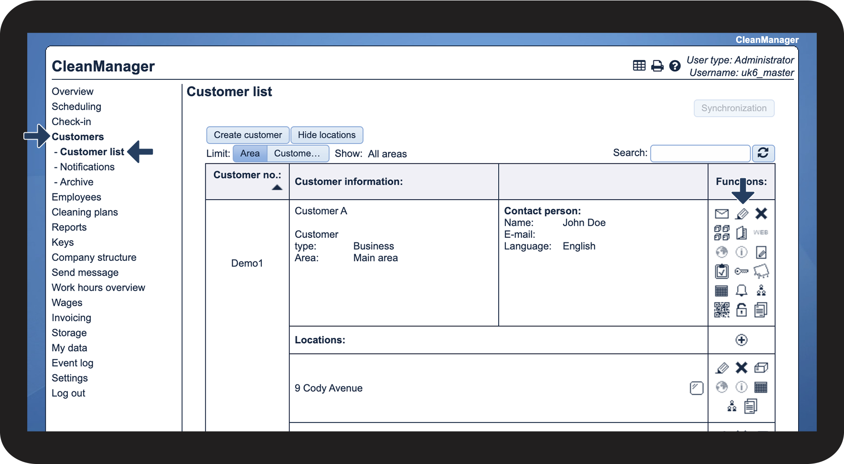Open Notifications in the sidebar menu
The height and width of the screenshot is (464, 844).
[x=87, y=167]
